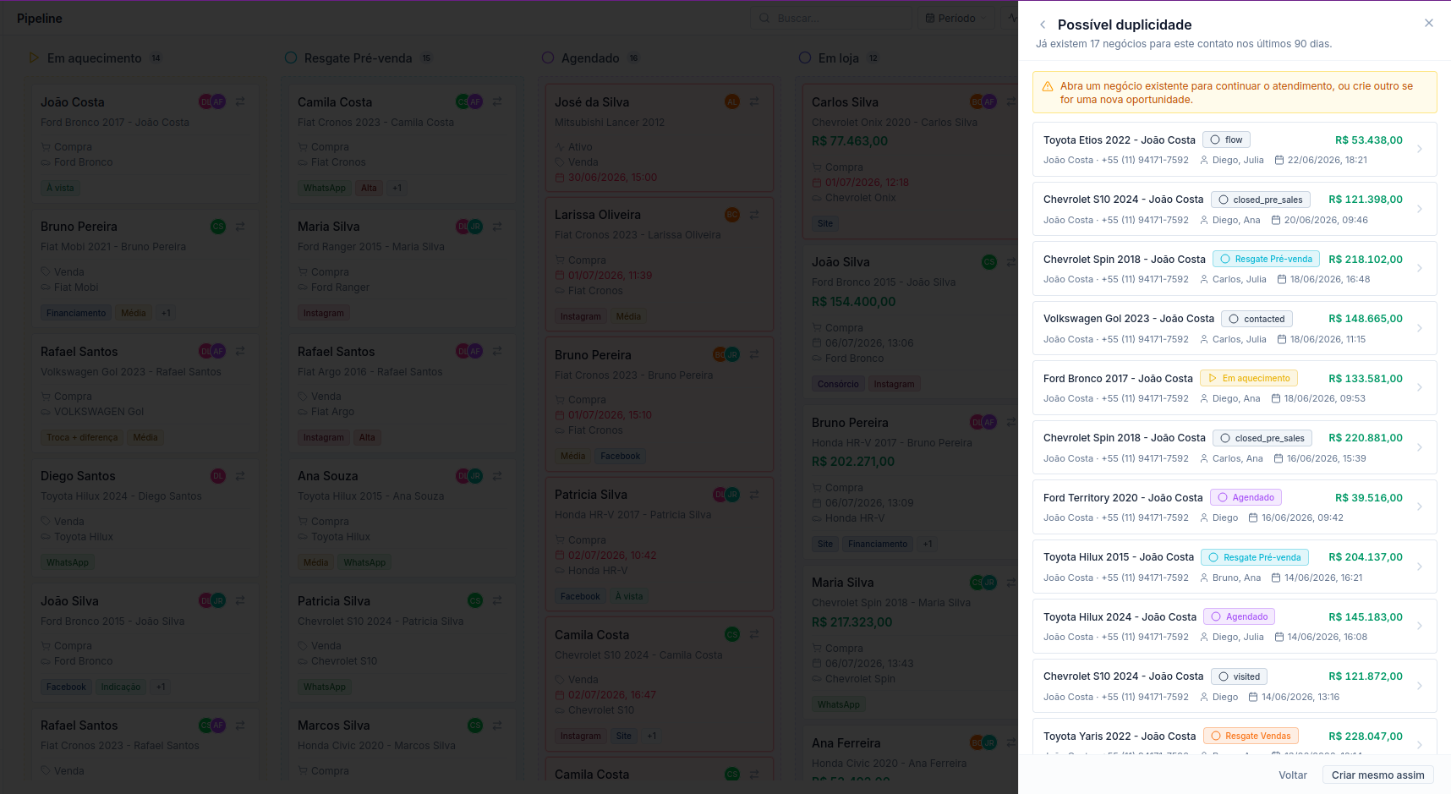
Task: Click the contacted status badge on Volkswagen Gol deal
Action: (x=1257, y=319)
